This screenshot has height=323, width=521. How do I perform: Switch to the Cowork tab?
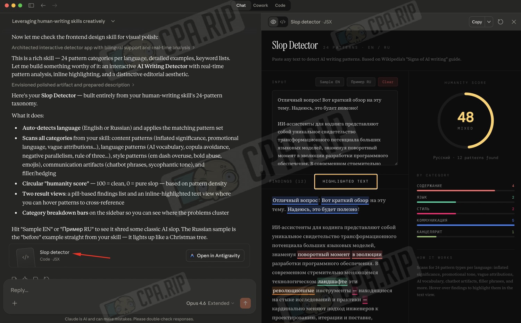(260, 6)
